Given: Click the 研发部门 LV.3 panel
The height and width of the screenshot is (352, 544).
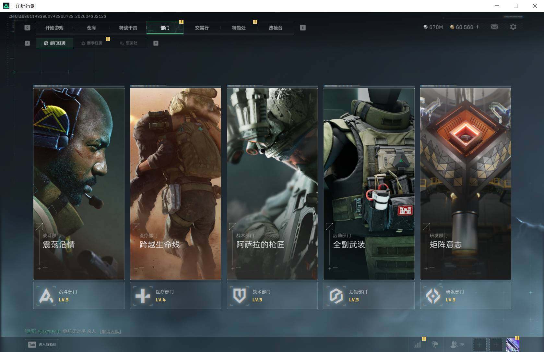Looking at the screenshot, I should click(466, 296).
